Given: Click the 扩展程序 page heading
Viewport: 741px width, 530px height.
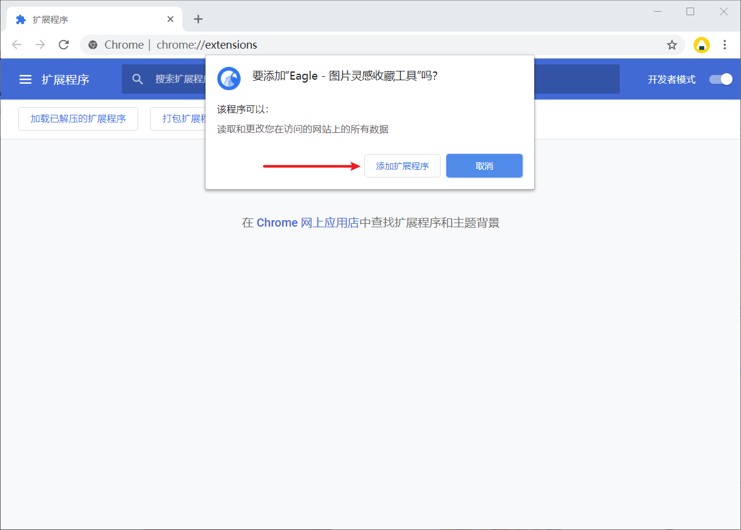Looking at the screenshot, I should (66, 80).
